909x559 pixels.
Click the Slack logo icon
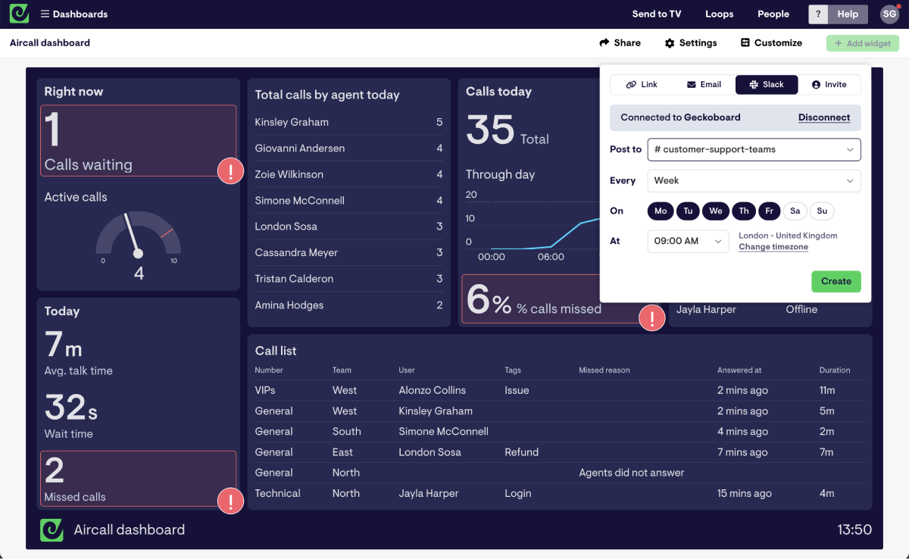754,85
